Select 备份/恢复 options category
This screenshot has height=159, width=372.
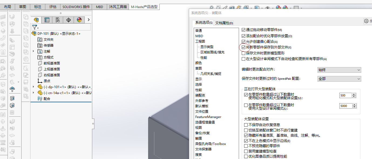click(202, 133)
